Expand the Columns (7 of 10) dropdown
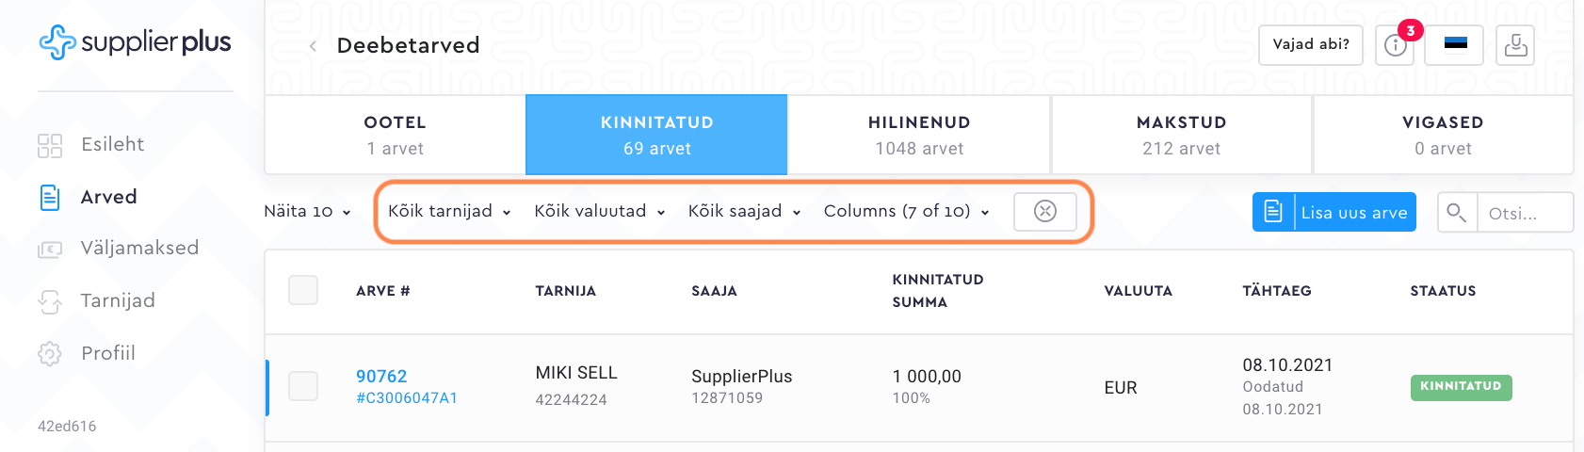Screen dimensions: 1584x452 point(906,211)
